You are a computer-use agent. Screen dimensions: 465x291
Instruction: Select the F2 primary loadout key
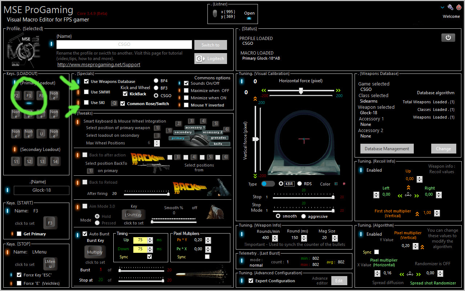pyautogui.click(x=16, y=96)
